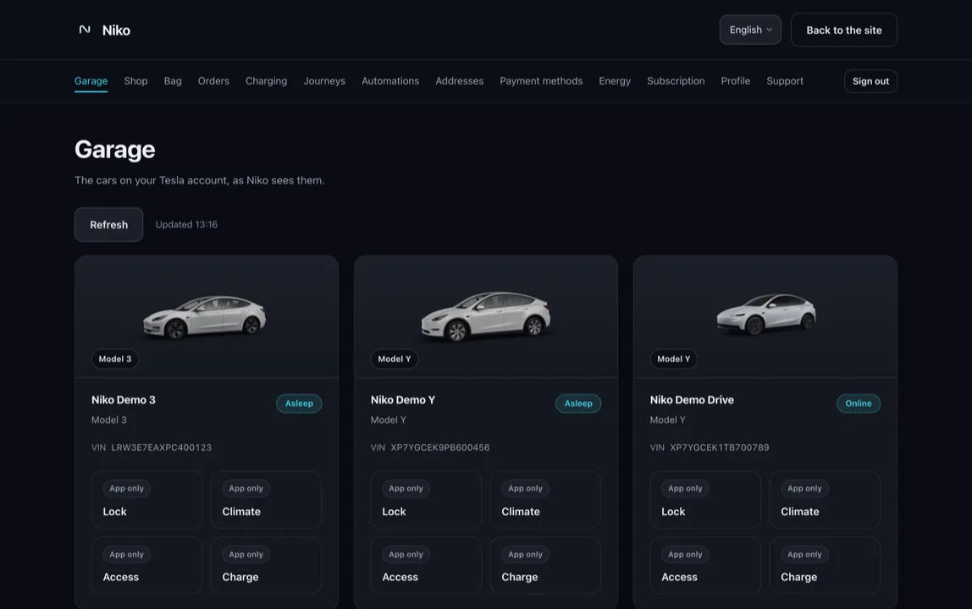Open the English language dropdown
Viewport: 972px width, 609px height.
[750, 30]
